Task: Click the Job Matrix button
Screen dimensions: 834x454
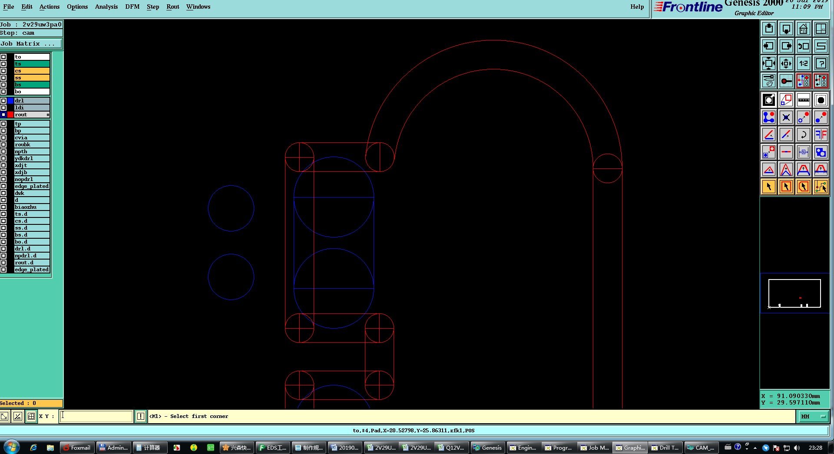Action: point(31,44)
